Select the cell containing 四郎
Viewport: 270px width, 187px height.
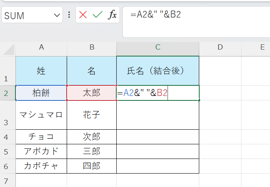click(x=91, y=166)
